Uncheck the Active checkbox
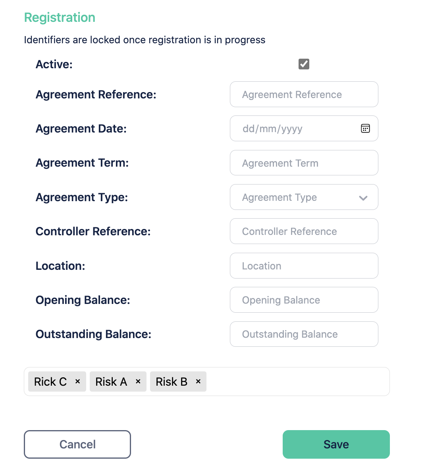 304,64
